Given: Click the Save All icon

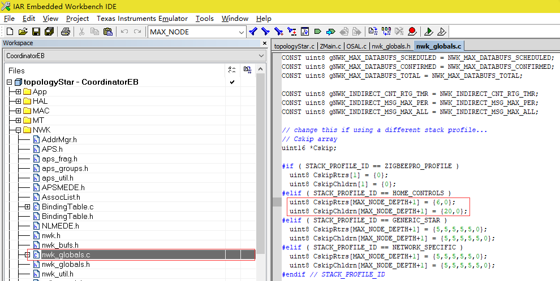Looking at the screenshot, I should [49, 32].
